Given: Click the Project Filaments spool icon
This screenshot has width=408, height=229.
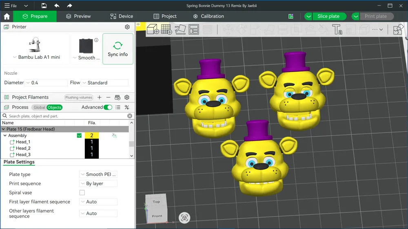Looking at the screenshot, I should [7, 97].
